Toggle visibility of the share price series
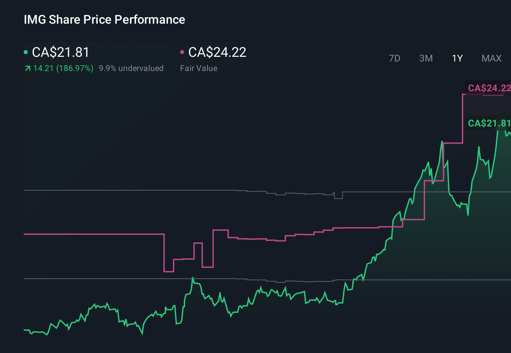 (26, 52)
